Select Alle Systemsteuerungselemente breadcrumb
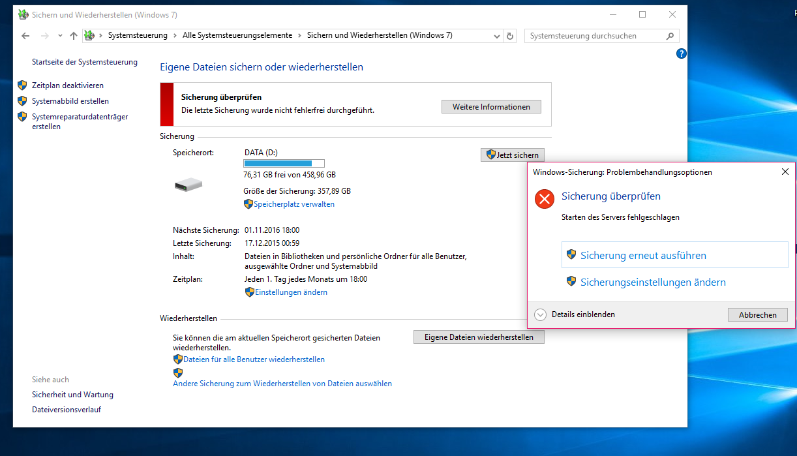Image resolution: width=797 pixels, height=456 pixels. click(x=237, y=36)
